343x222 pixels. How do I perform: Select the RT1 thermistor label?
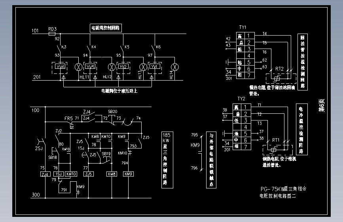click(x=276, y=140)
